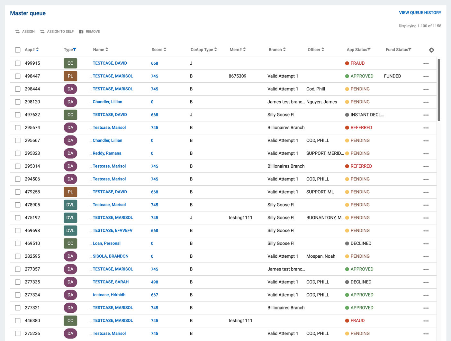Click the DA type badge for app 298444
451x341 pixels.
(x=70, y=89)
